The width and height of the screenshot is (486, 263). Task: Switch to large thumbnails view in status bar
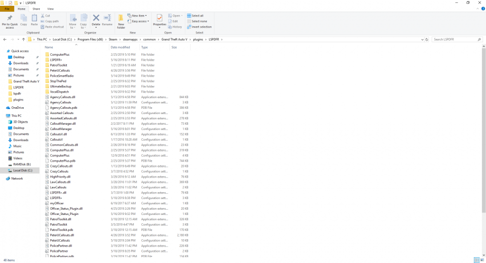(x=482, y=260)
